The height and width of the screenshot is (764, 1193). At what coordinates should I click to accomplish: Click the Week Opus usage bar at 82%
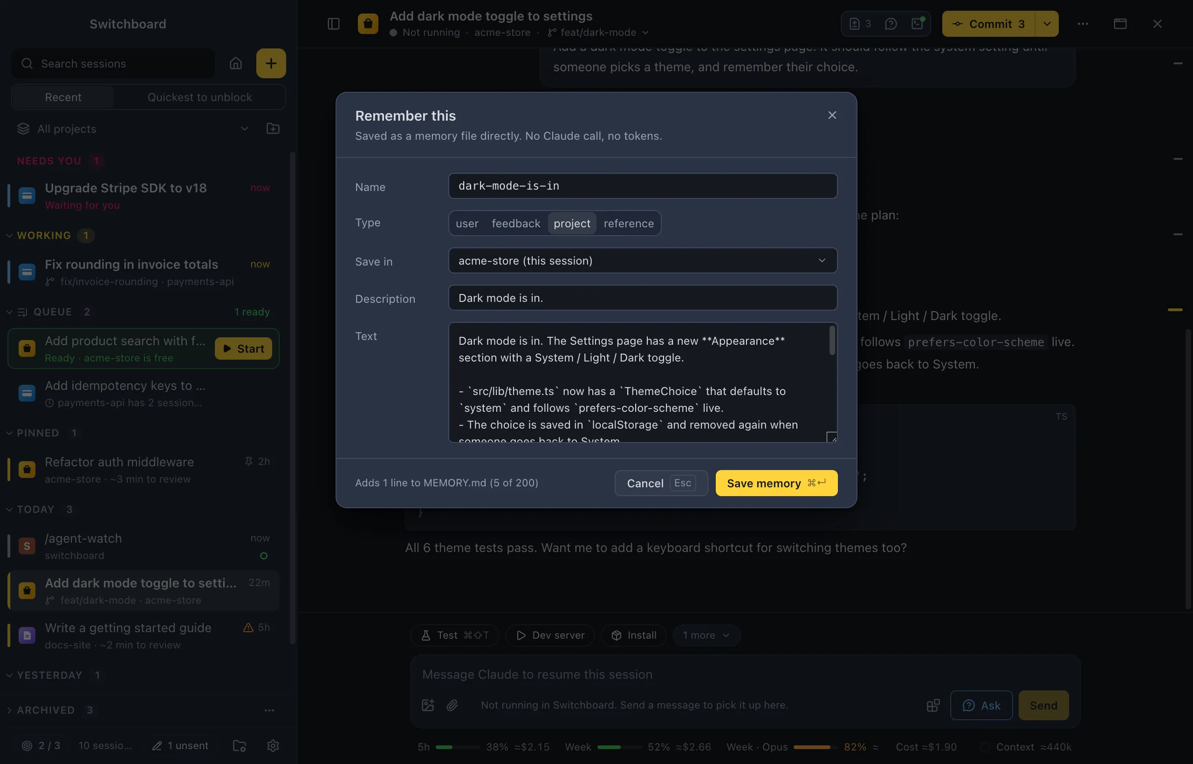815,747
